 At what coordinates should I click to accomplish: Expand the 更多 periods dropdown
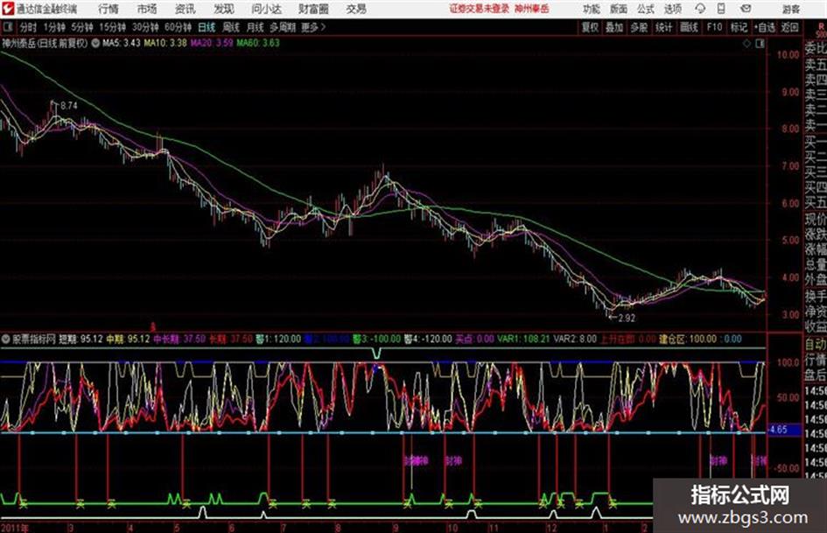312,27
